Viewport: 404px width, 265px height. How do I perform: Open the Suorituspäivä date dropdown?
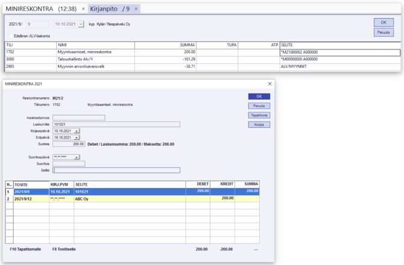click(x=77, y=157)
